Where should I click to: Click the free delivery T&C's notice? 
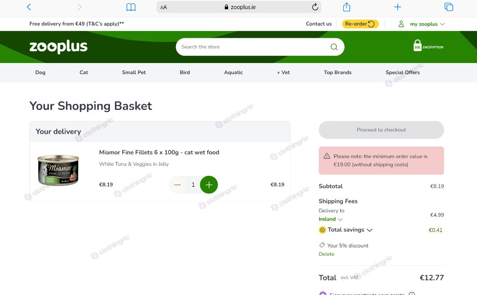point(76,24)
